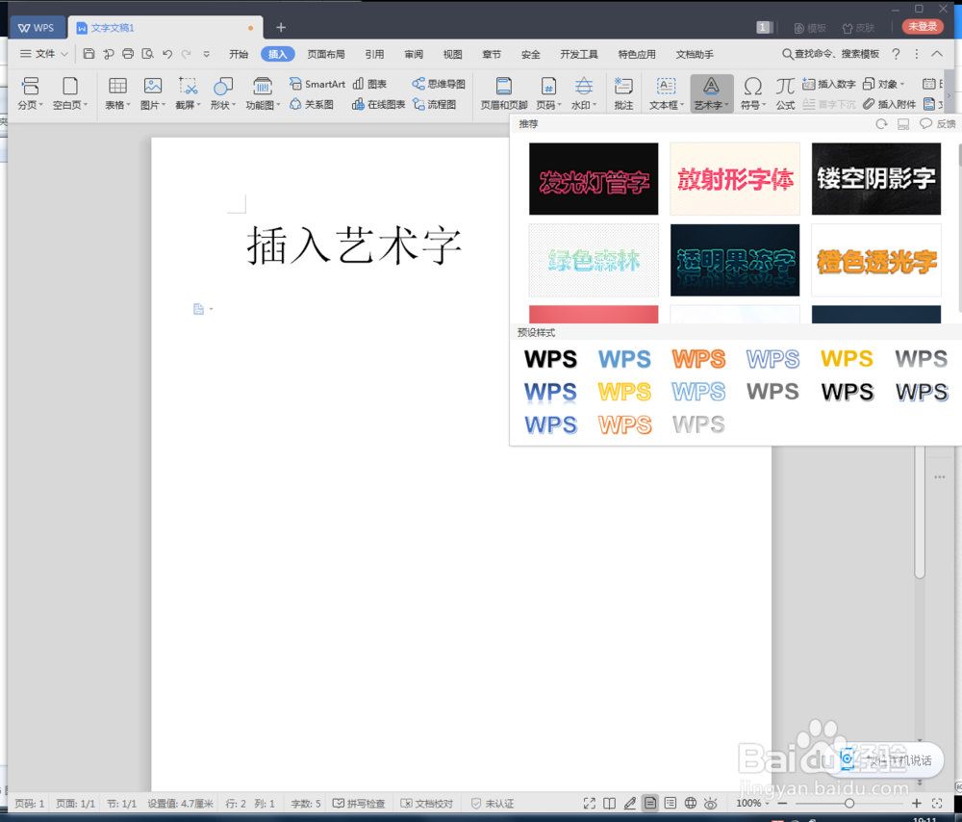Click the zoom slider handle
Screen dimensions: 962x822
(x=849, y=803)
